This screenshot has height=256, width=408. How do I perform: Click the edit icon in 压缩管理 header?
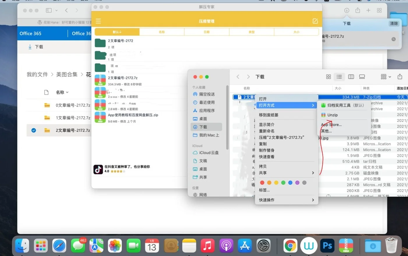(315, 21)
